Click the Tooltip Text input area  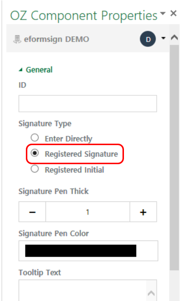point(82,290)
